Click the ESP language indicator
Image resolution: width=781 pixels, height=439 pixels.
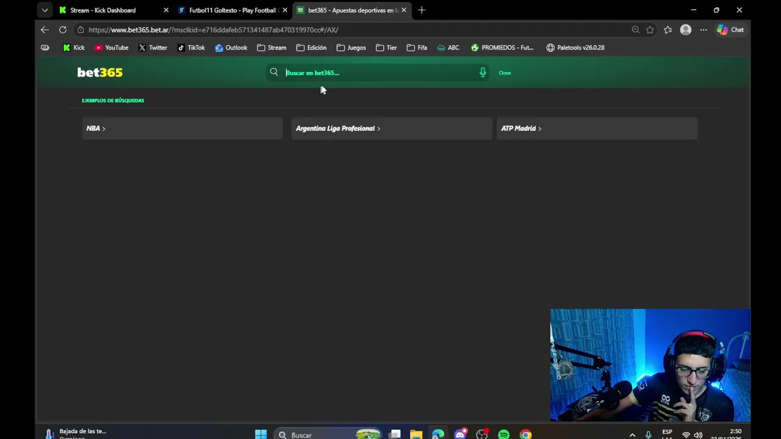667,434
